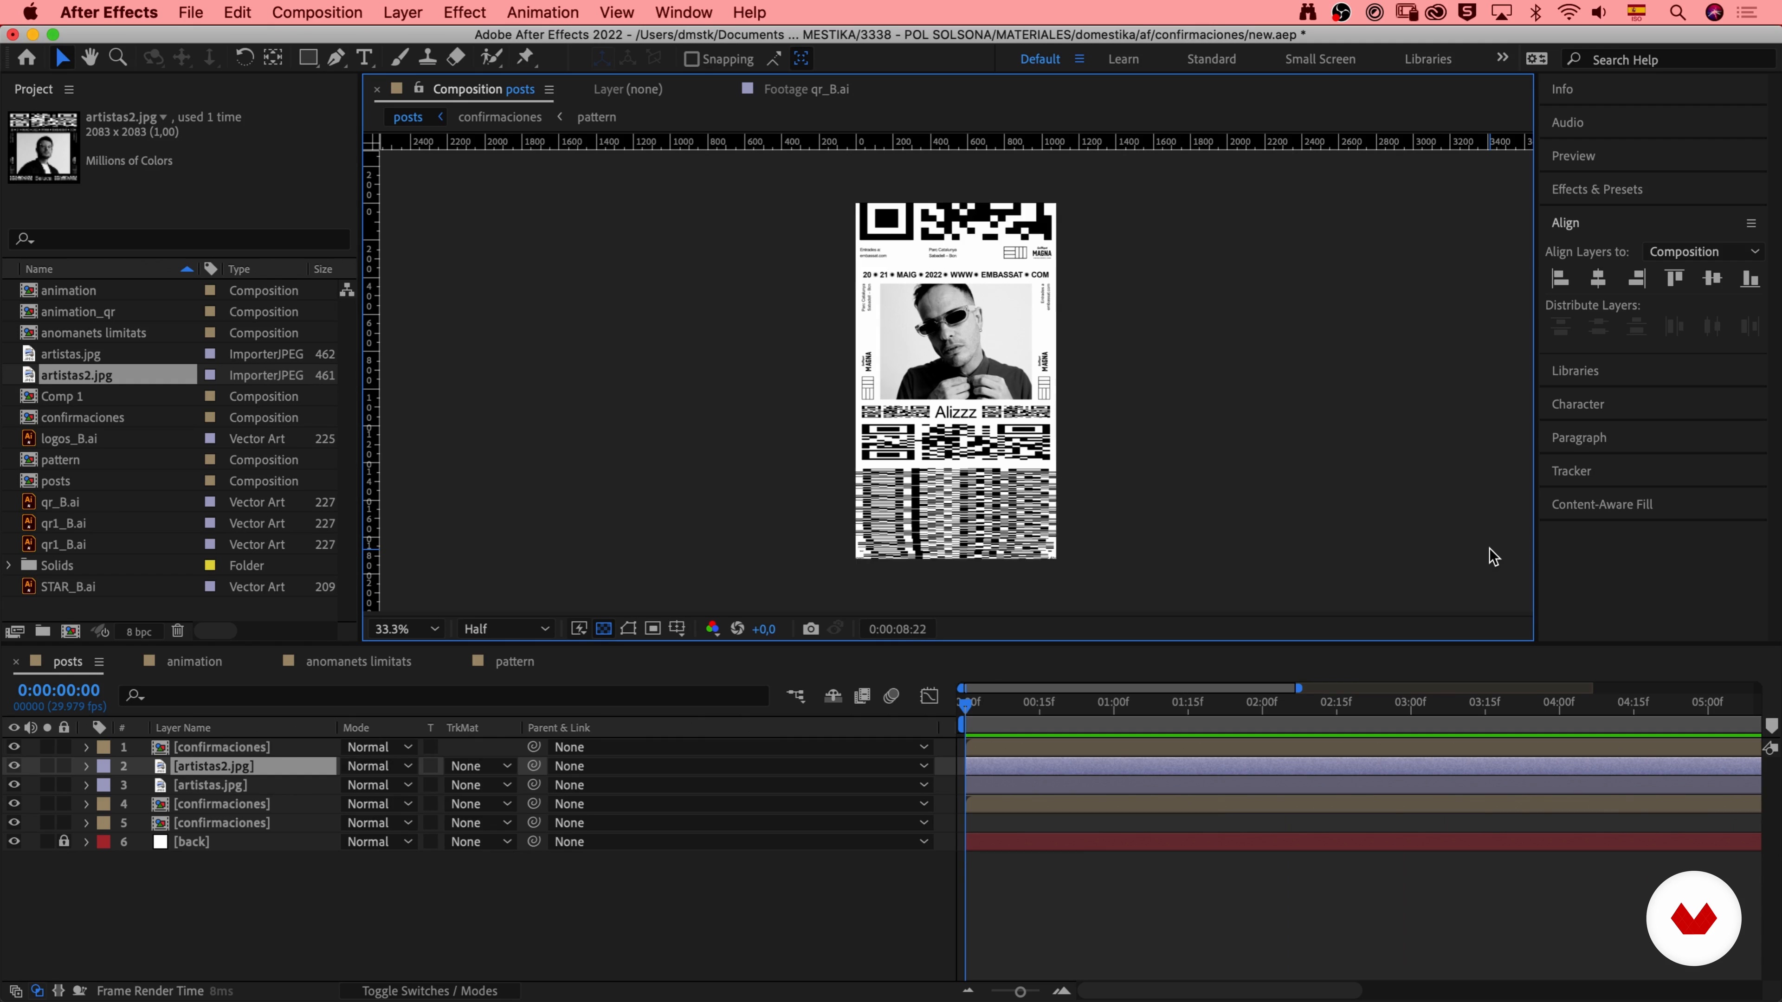Select the Roto Brush tool

click(492, 58)
